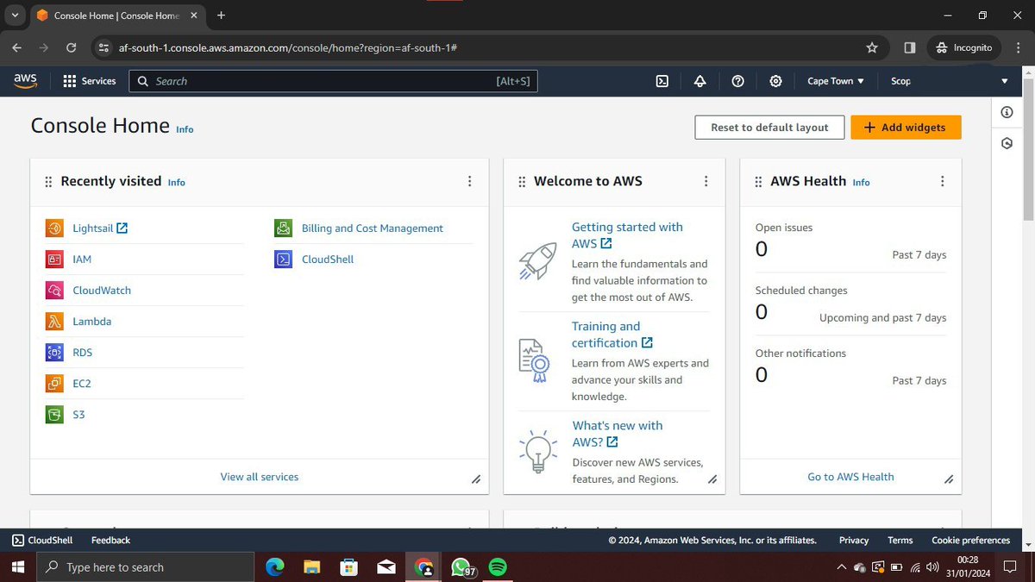The height and width of the screenshot is (582, 1035).
Task: Grab the AWS Health widget drag handle
Action: (758, 181)
